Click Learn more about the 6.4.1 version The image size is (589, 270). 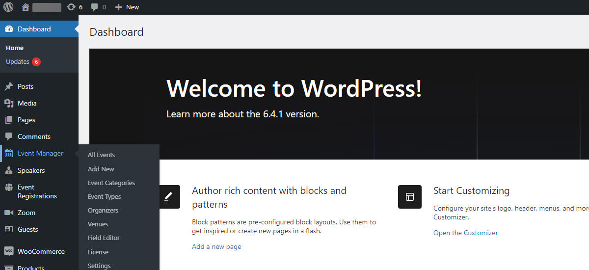coord(243,114)
